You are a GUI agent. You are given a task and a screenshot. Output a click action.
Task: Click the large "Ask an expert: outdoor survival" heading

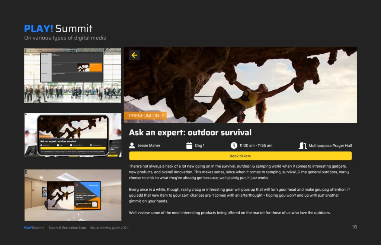pos(190,133)
